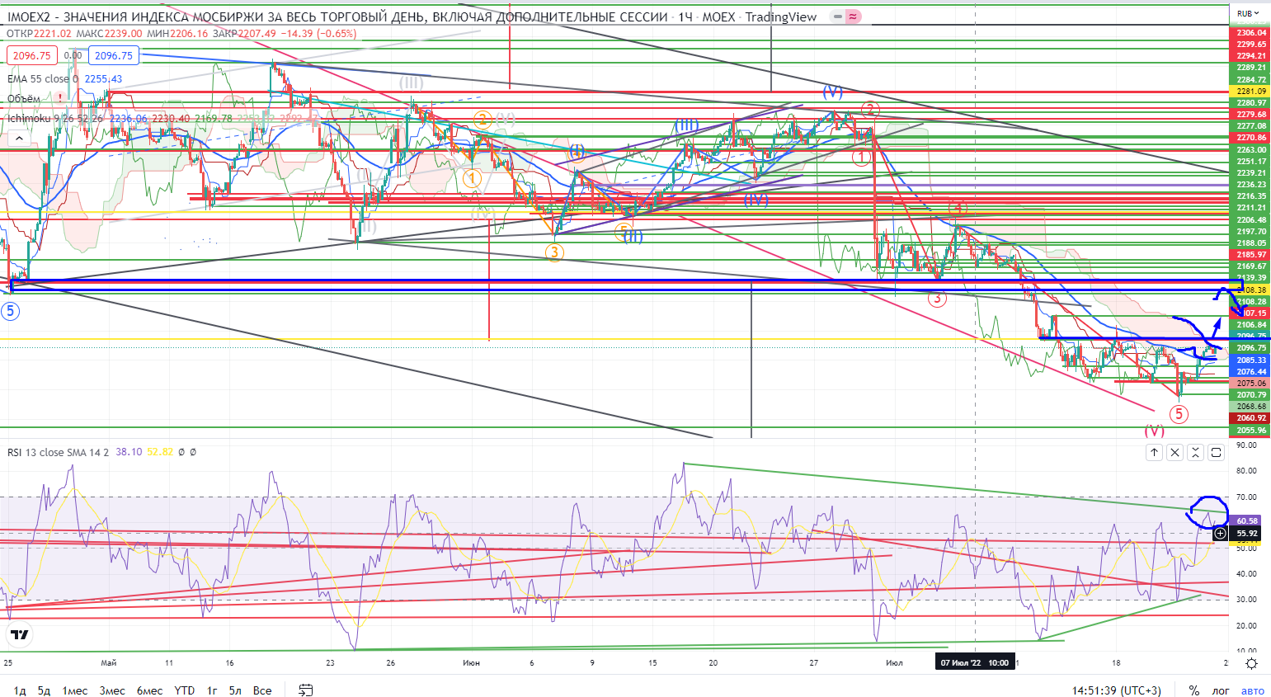1271x697 pixels.
Task: Click the red sell price button 2096.75
Action: [x=32, y=55]
